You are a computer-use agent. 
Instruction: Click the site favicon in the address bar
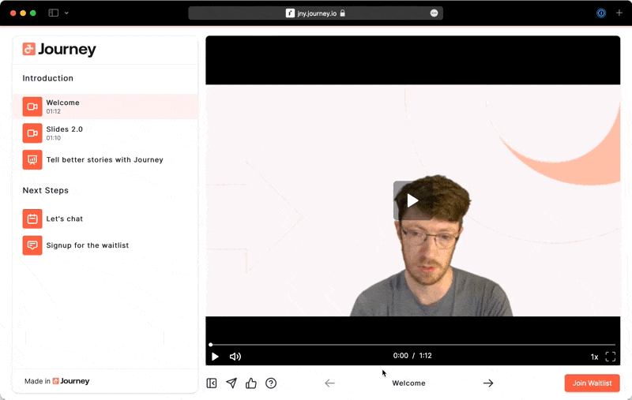tap(290, 13)
